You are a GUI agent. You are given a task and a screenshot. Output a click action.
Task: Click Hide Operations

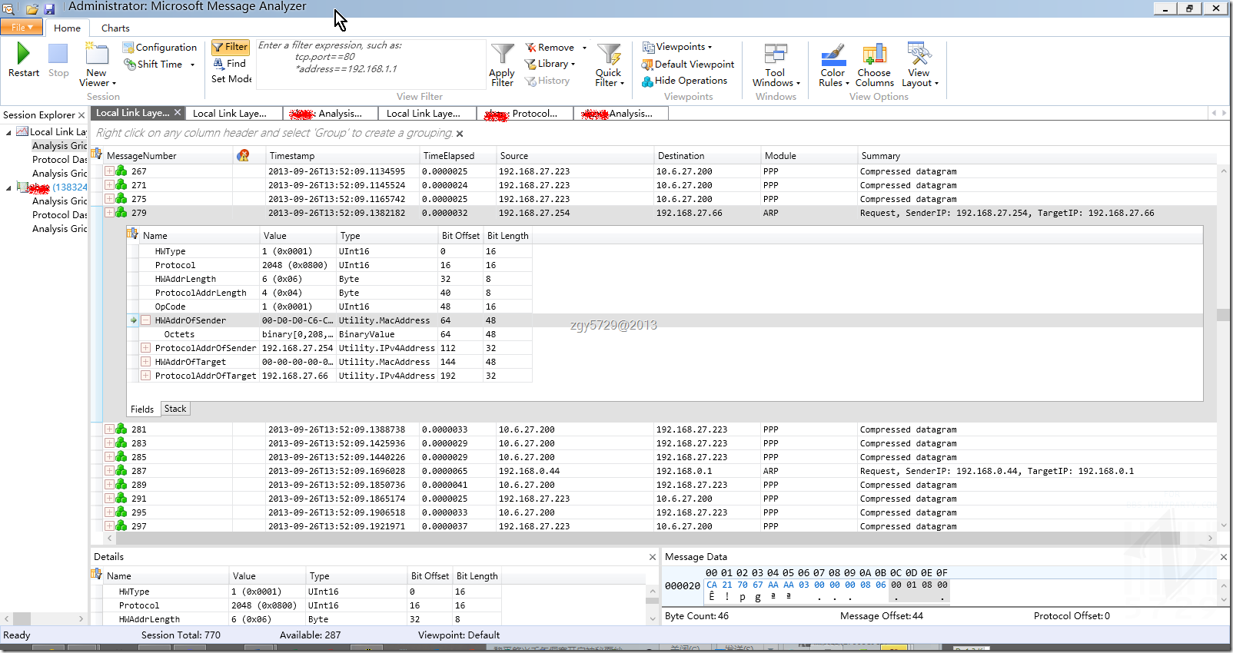tap(684, 81)
